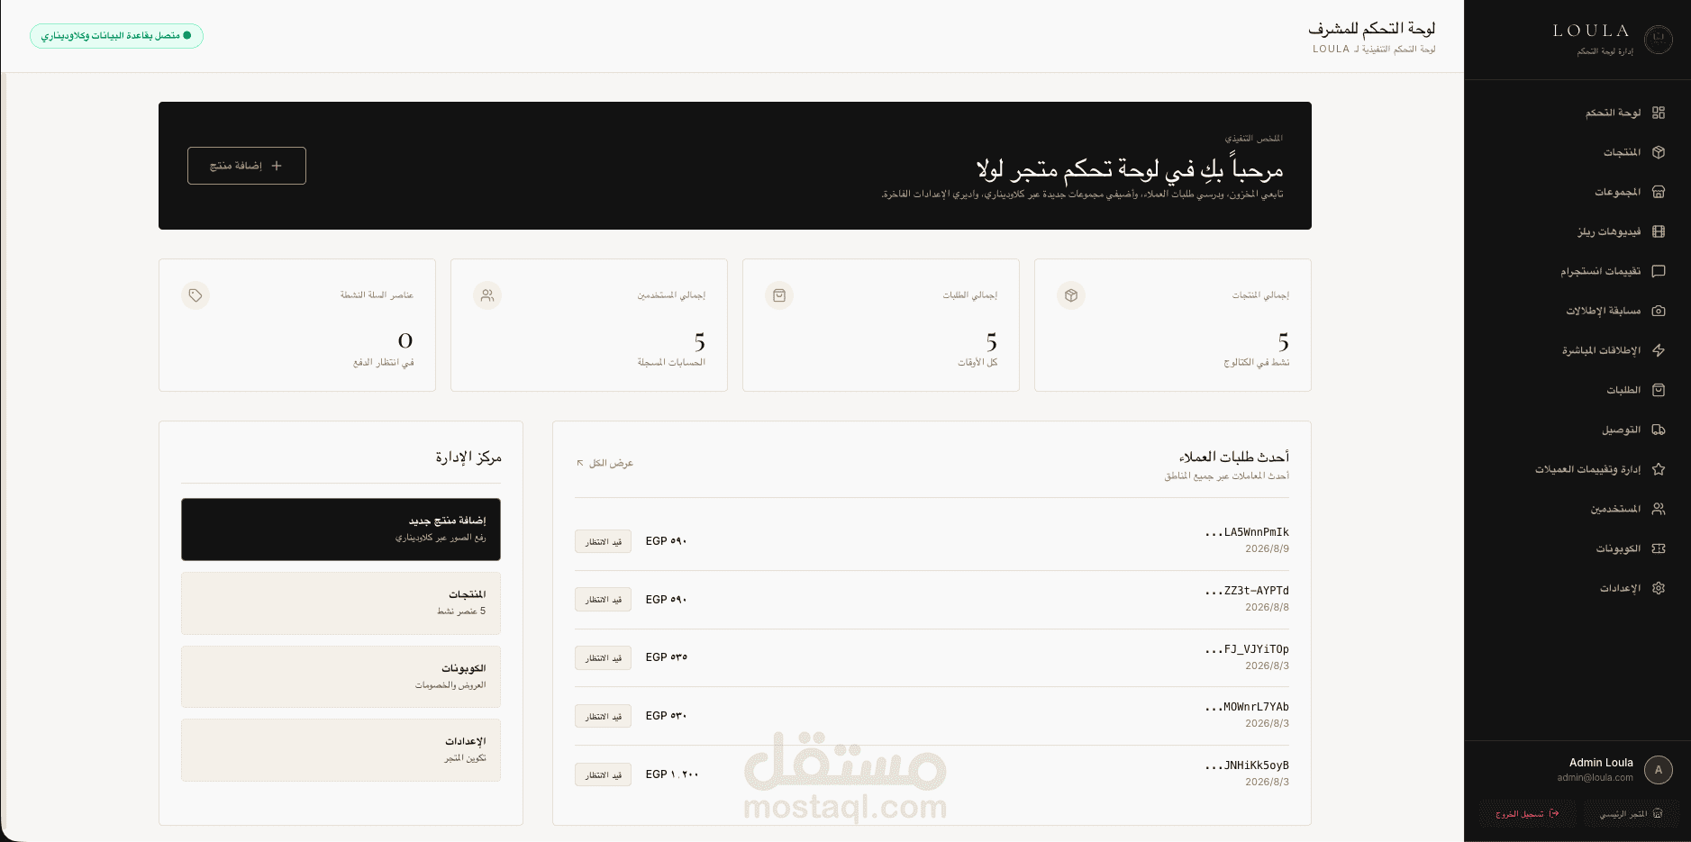The height and width of the screenshot is (842, 1691).
Task: Click the EGP ١٬٢٠٠ order amount
Action: [x=672, y=774]
